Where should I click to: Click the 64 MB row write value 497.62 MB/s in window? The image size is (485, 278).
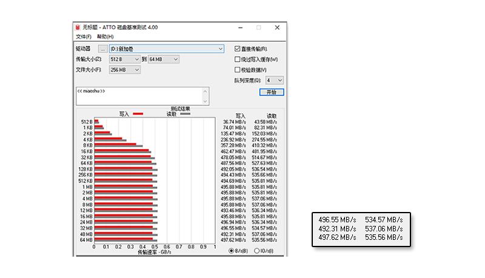tap(233, 240)
